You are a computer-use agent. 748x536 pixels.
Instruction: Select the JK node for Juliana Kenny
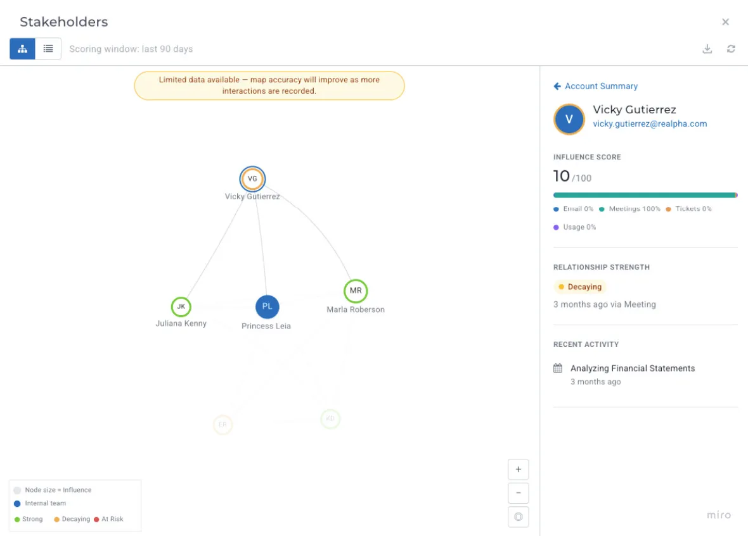(x=181, y=306)
